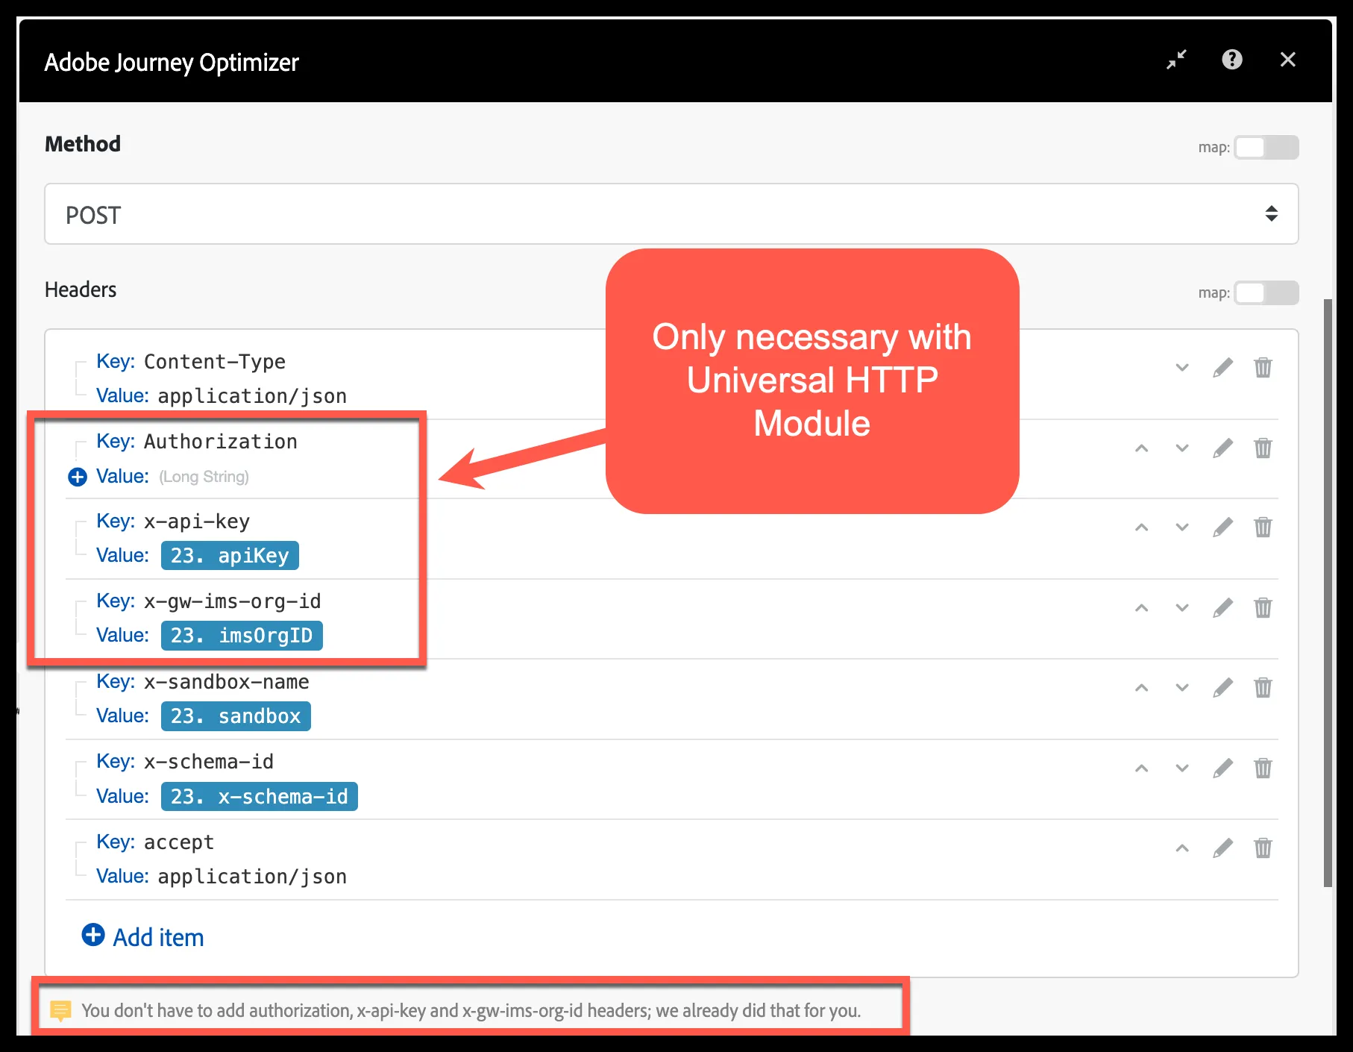This screenshot has width=1353, height=1052.
Task: Close the Adobe Journey Optimizer dialog
Action: click(x=1287, y=60)
